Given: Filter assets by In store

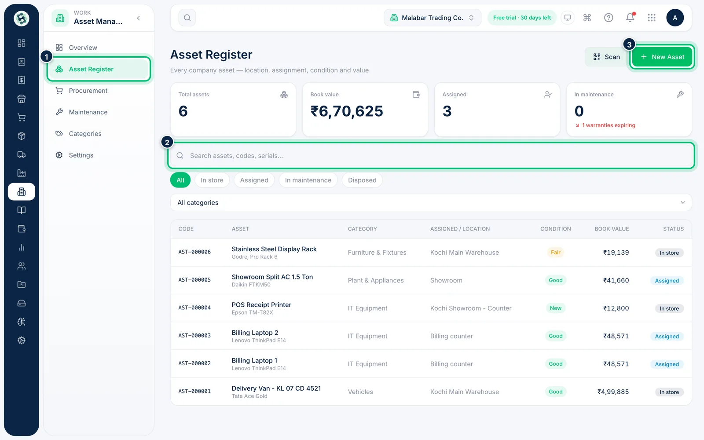Looking at the screenshot, I should pos(212,180).
